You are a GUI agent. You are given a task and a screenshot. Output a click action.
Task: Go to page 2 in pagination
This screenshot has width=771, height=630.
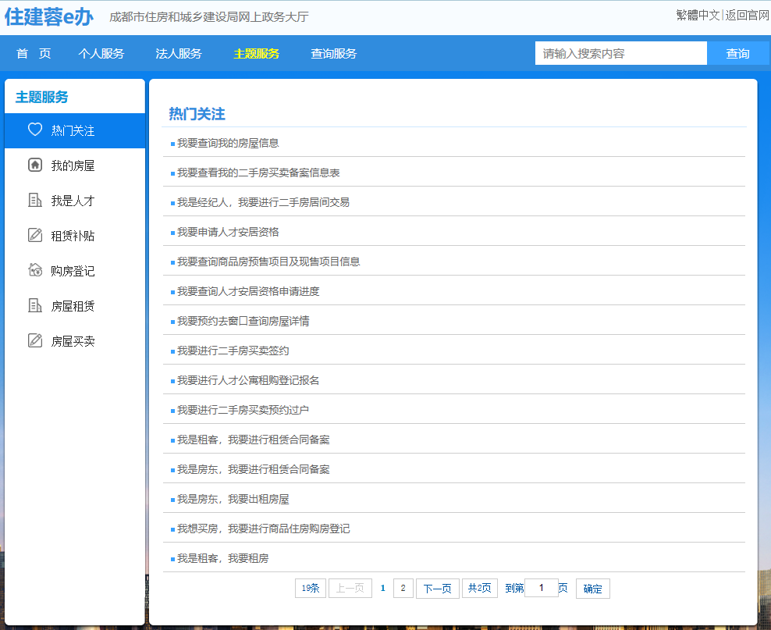[403, 588]
